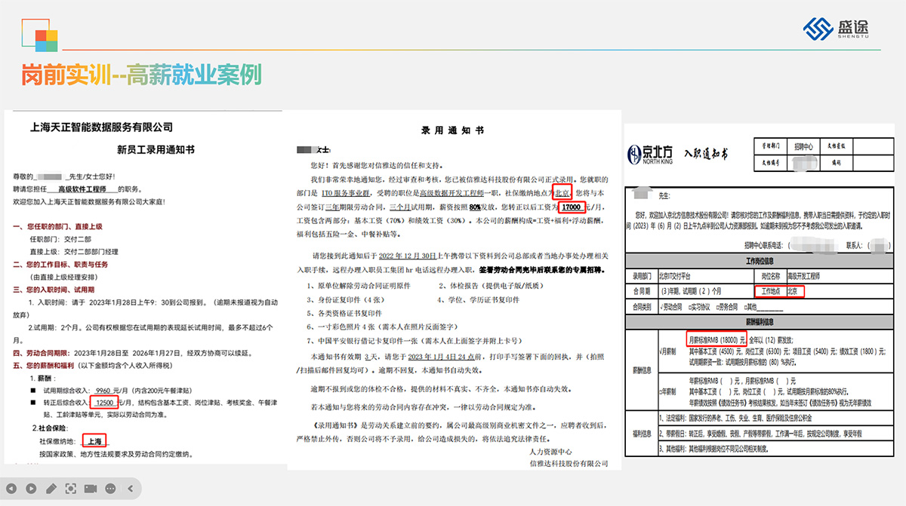Click the red-boxed 17000 salary figure
Image resolution: width=906 pixels, height=506 pixels.
(570, 206)
